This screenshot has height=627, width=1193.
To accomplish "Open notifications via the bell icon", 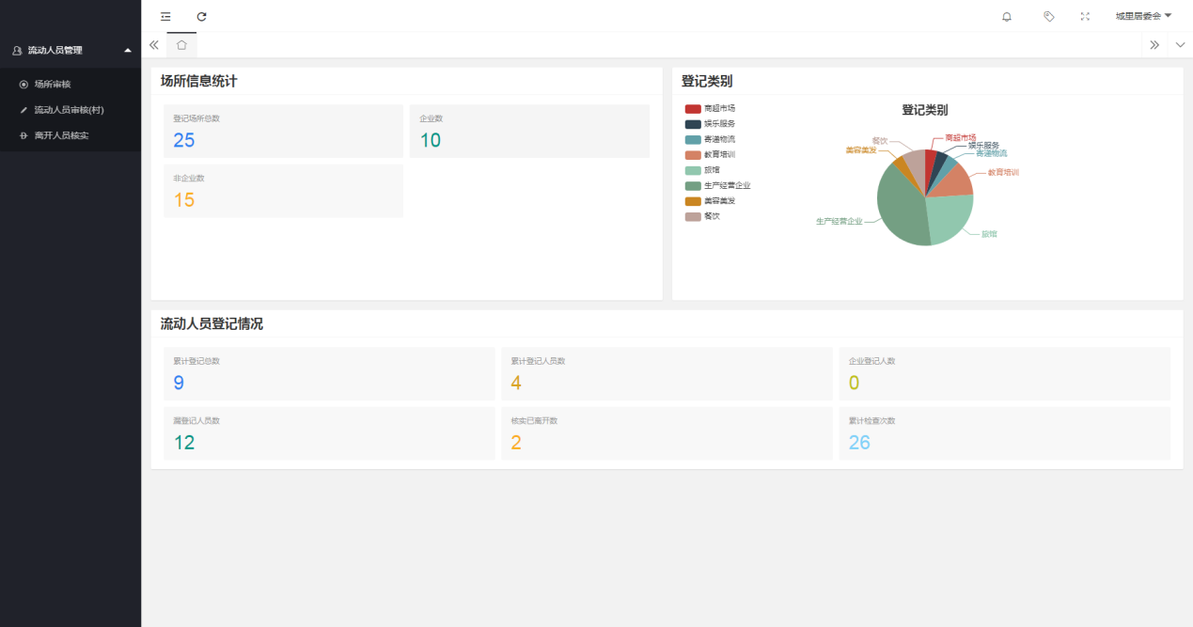I will 1007,16.
